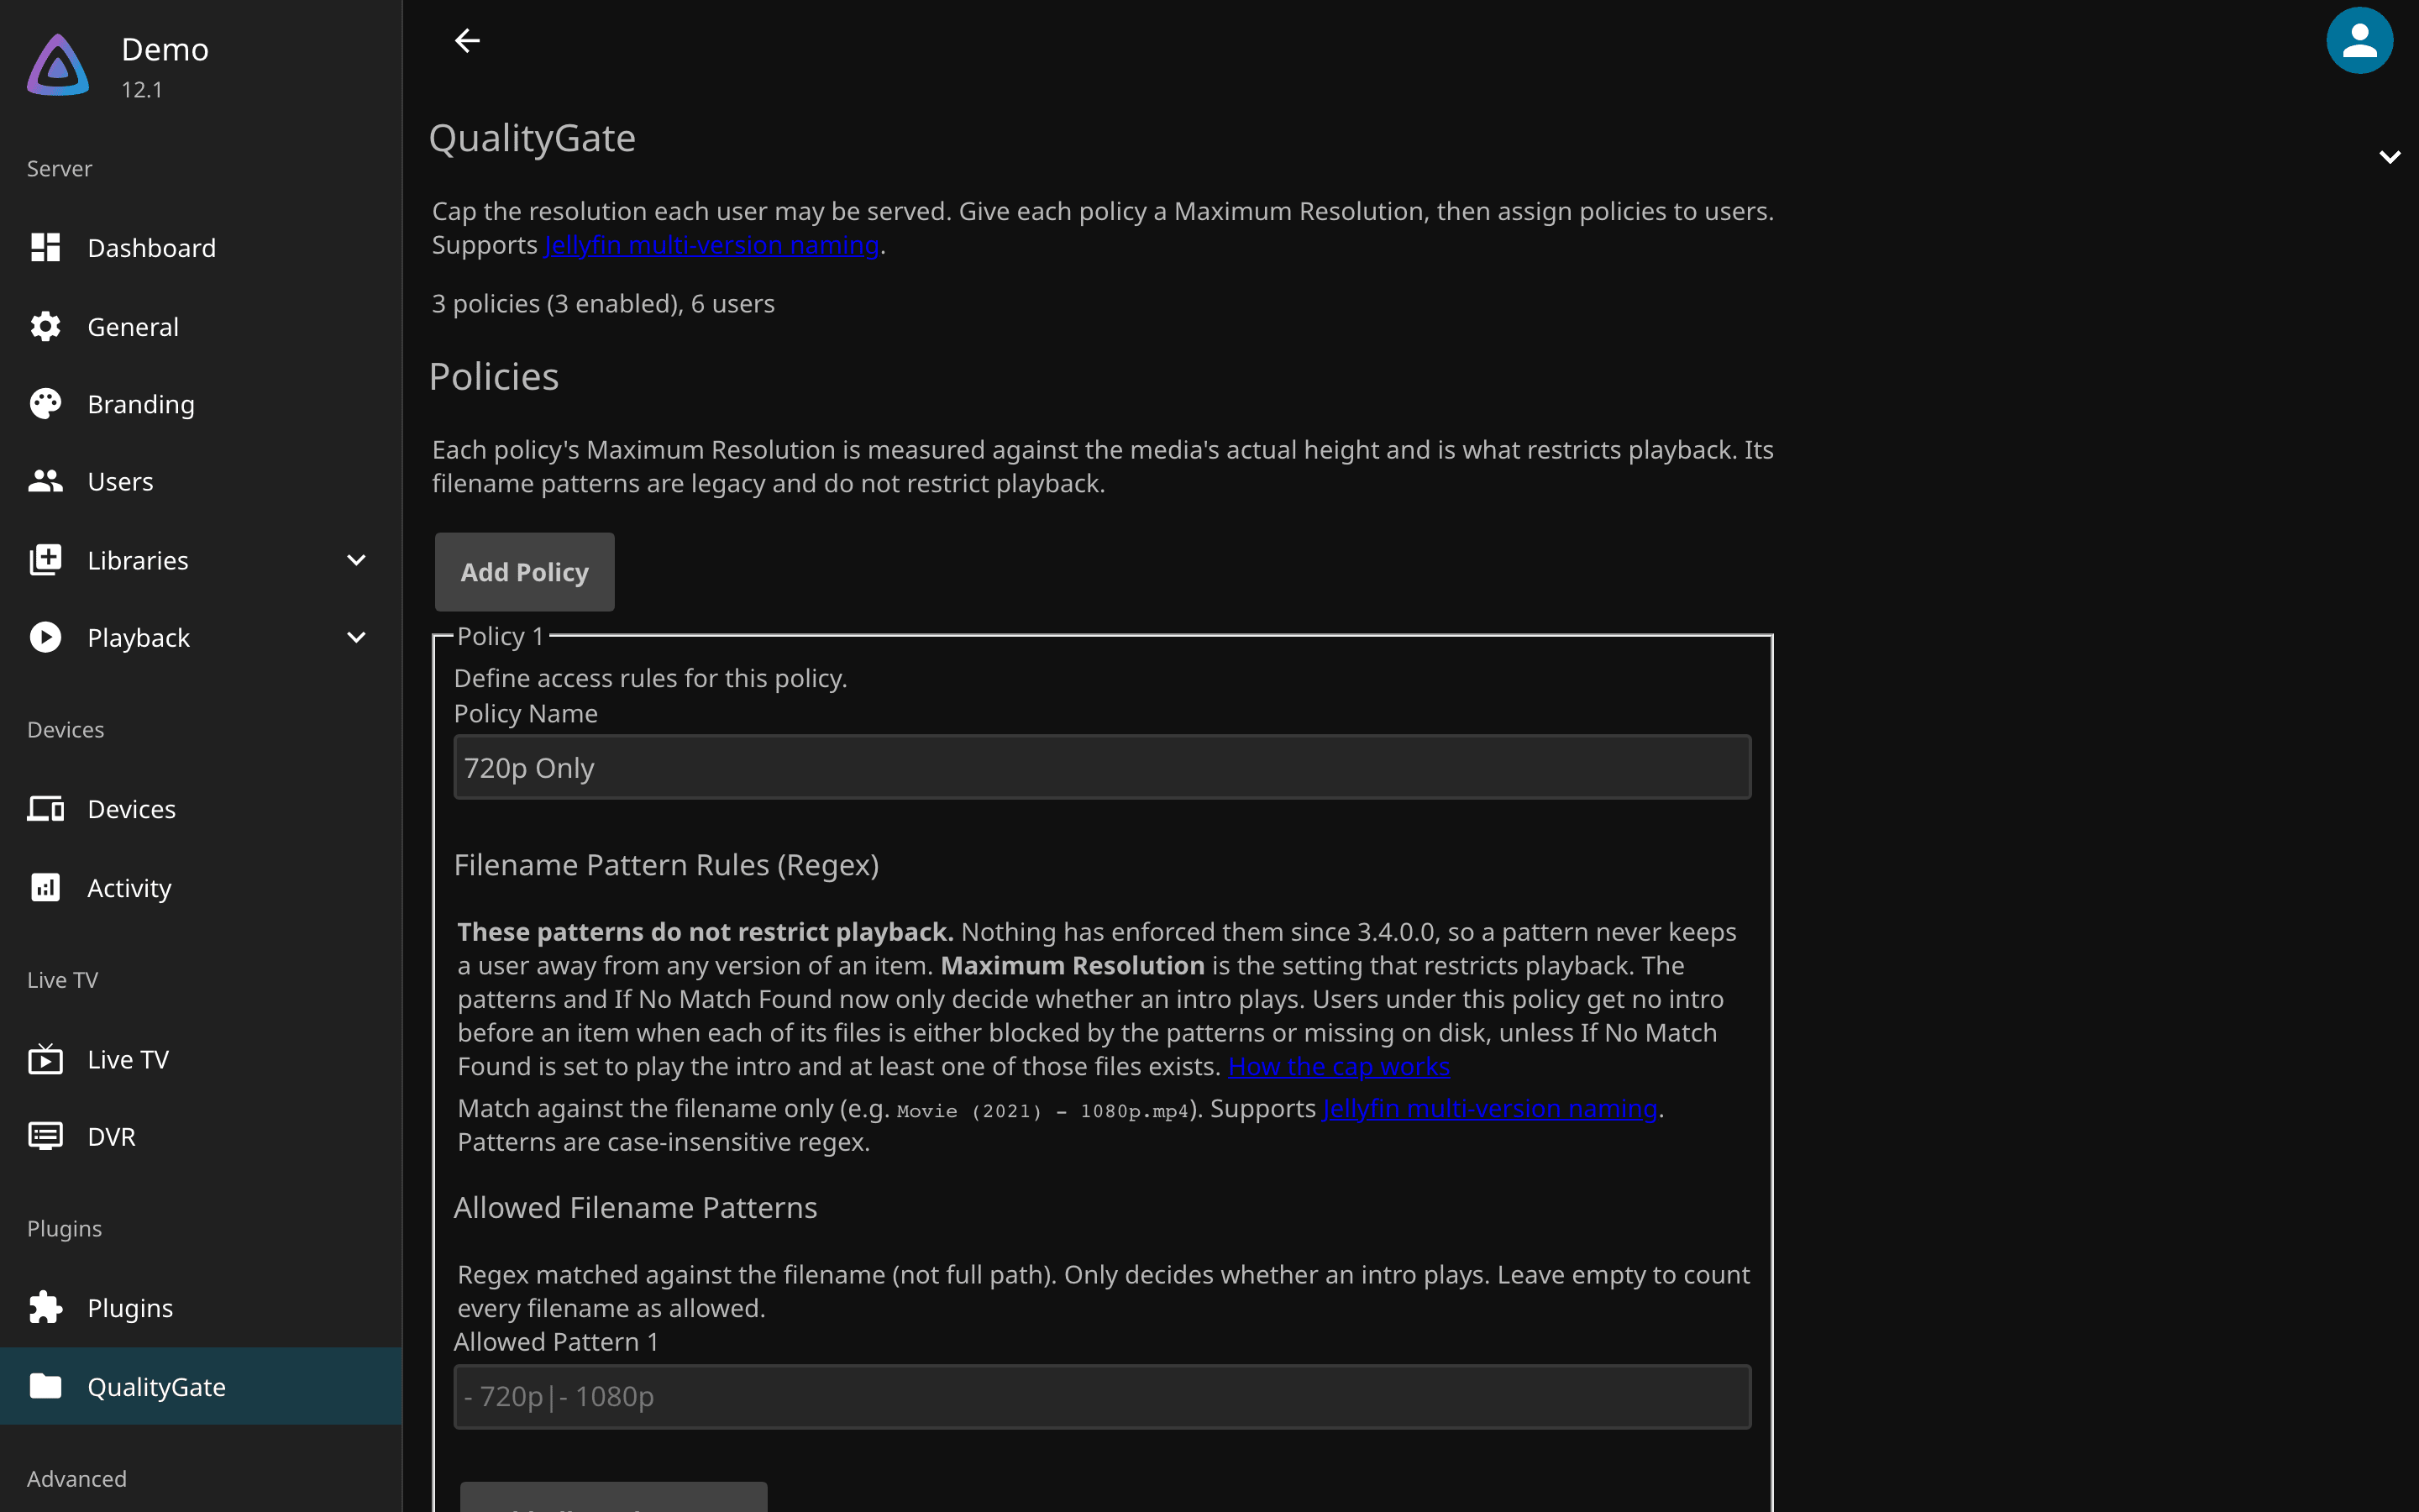Screen dimensions: 2419x1512
Task: Click the Branding palette icon
Action: pos(45,404)
